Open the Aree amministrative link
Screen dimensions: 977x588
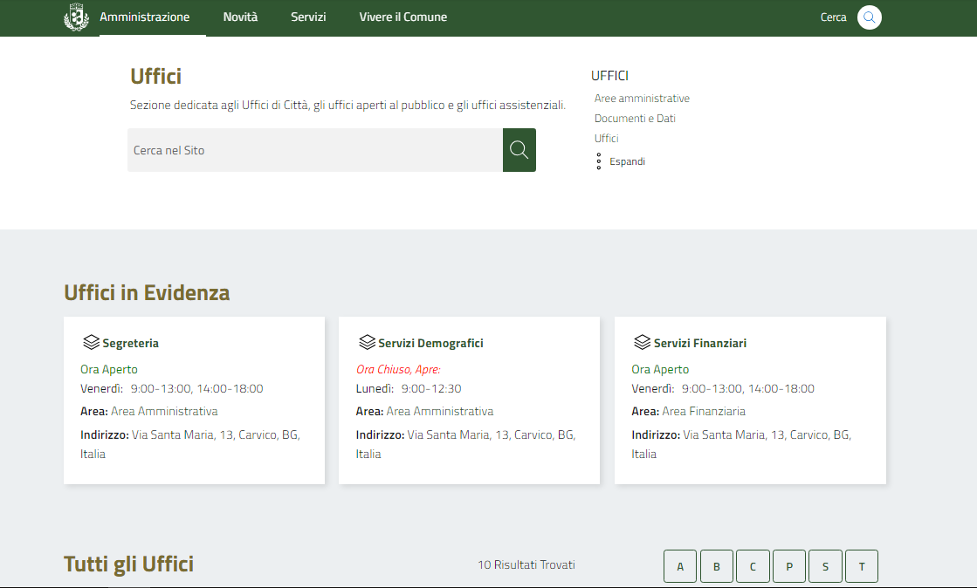pos(642,99)
